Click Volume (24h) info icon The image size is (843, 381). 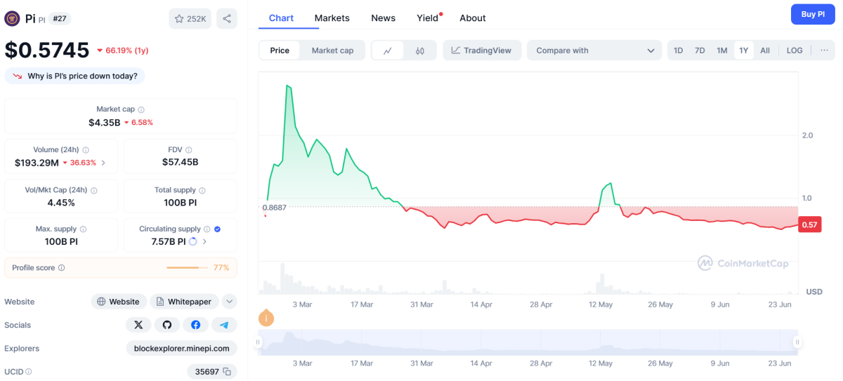click(86, 150)
